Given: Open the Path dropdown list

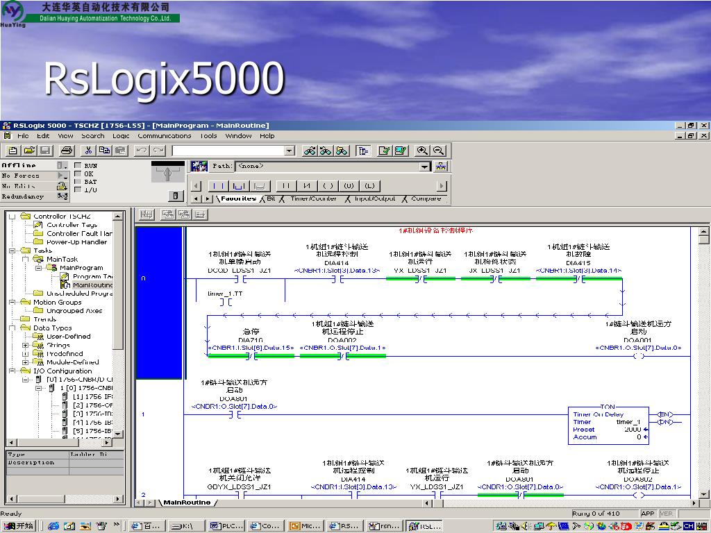Looking at the screenshot, I should pyautogui.click(x=424, y=167).
